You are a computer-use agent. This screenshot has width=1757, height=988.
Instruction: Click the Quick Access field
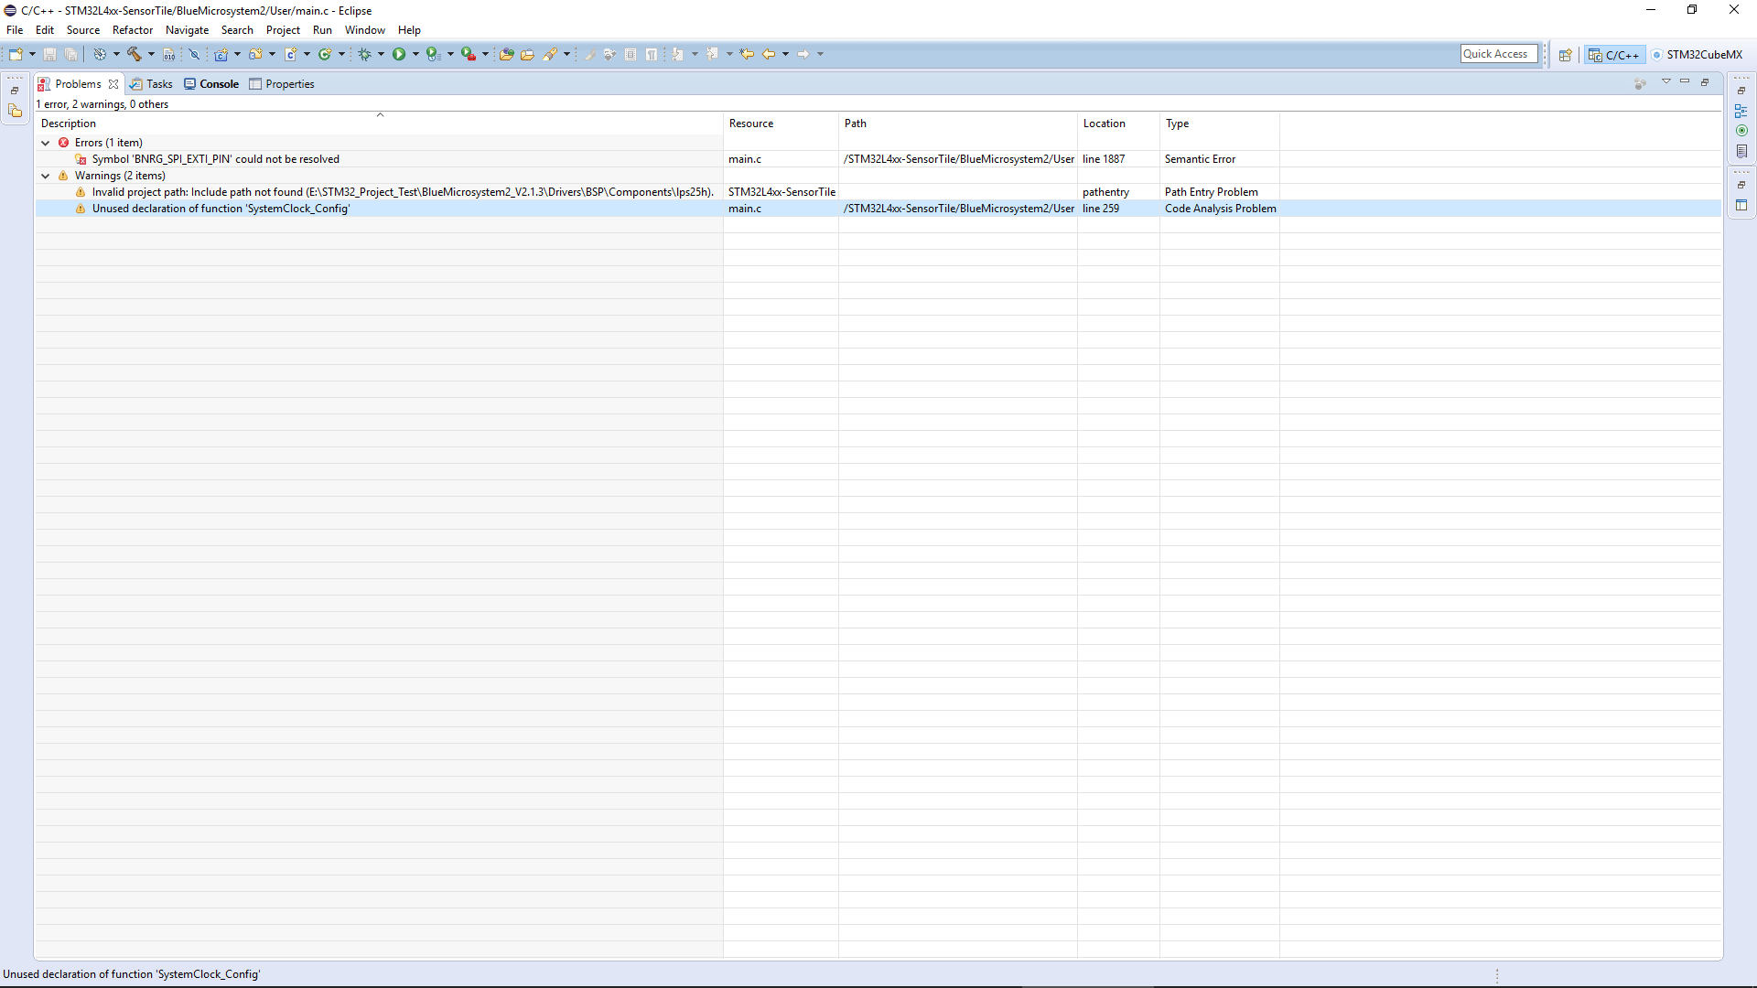point(1498,54)
